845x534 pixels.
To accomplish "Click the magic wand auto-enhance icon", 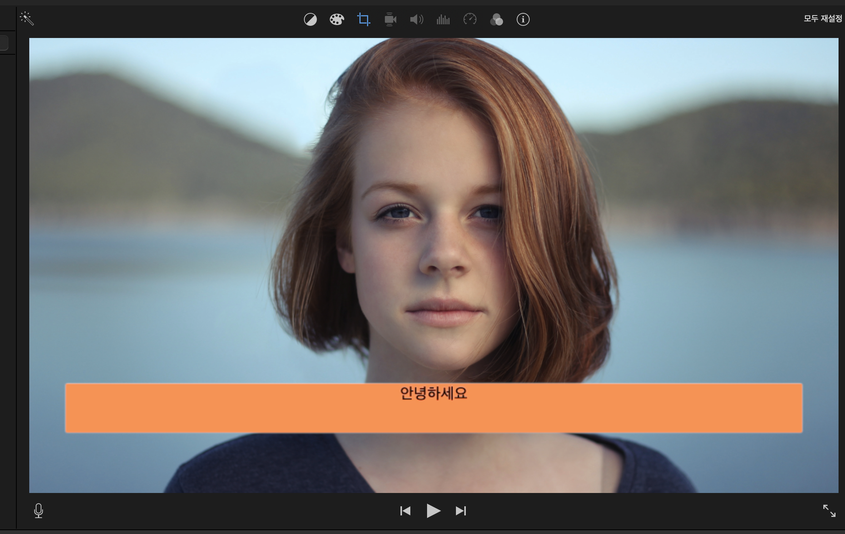I will 27,18.
